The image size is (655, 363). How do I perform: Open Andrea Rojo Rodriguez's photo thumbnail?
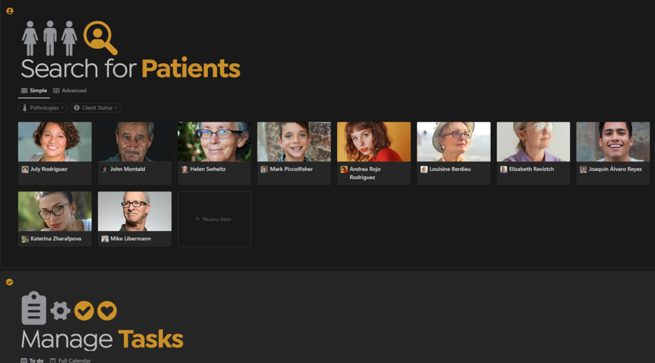click(373, 142)
